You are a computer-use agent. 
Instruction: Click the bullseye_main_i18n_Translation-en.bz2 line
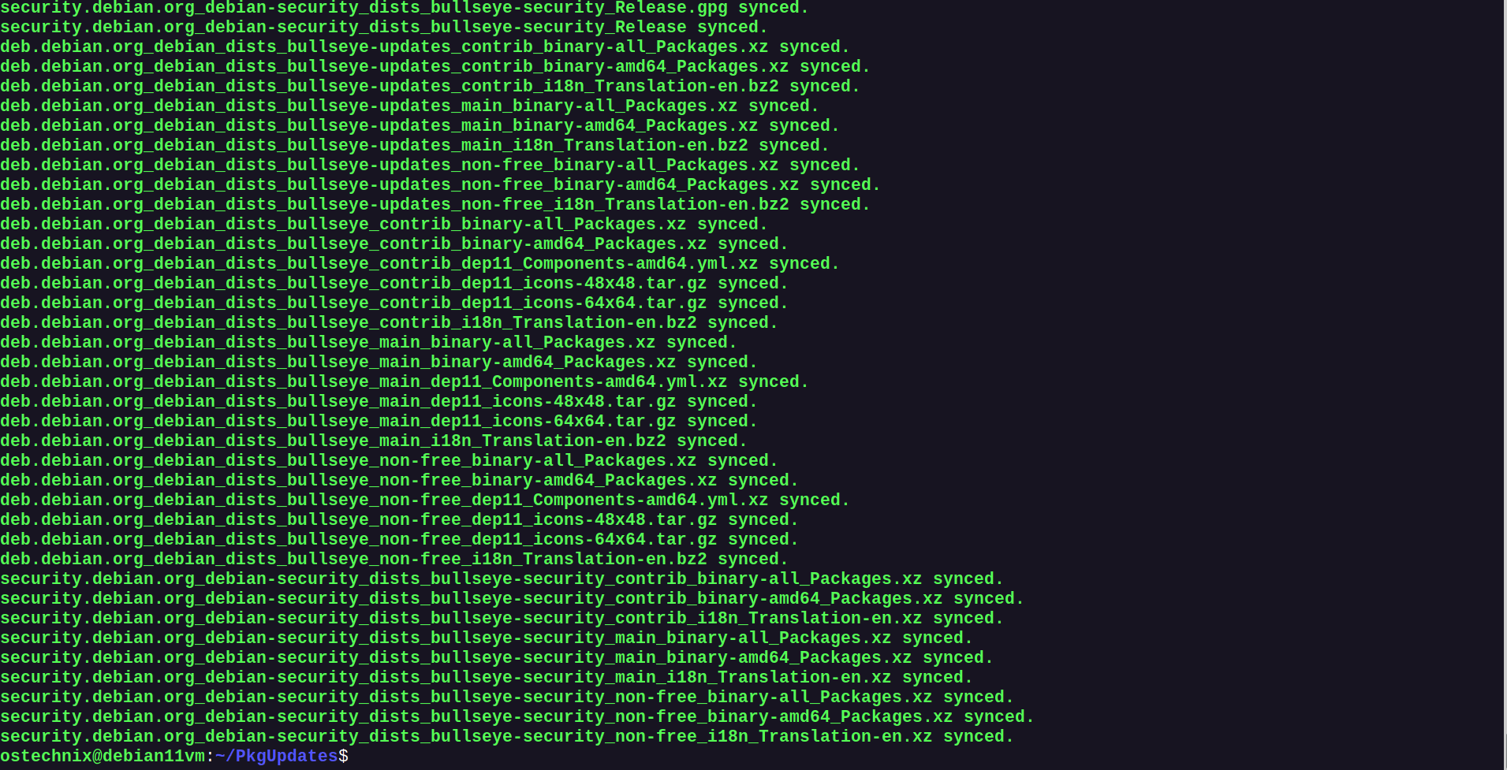point(374,441)
